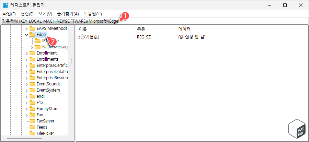Click the Registry Editor app icon in title bar
This screenshot has height=142, width=309.
pyautogui.click(x=5, y=5)
